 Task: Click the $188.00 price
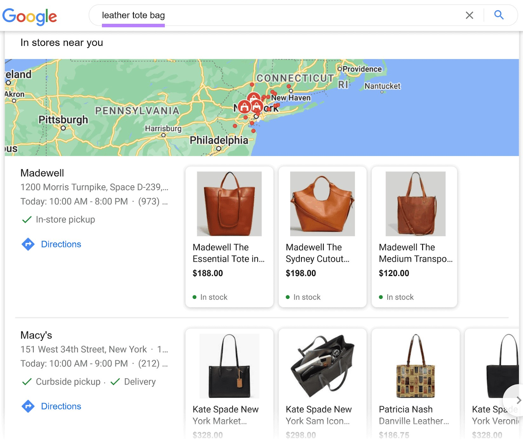(x=208, y=273)
